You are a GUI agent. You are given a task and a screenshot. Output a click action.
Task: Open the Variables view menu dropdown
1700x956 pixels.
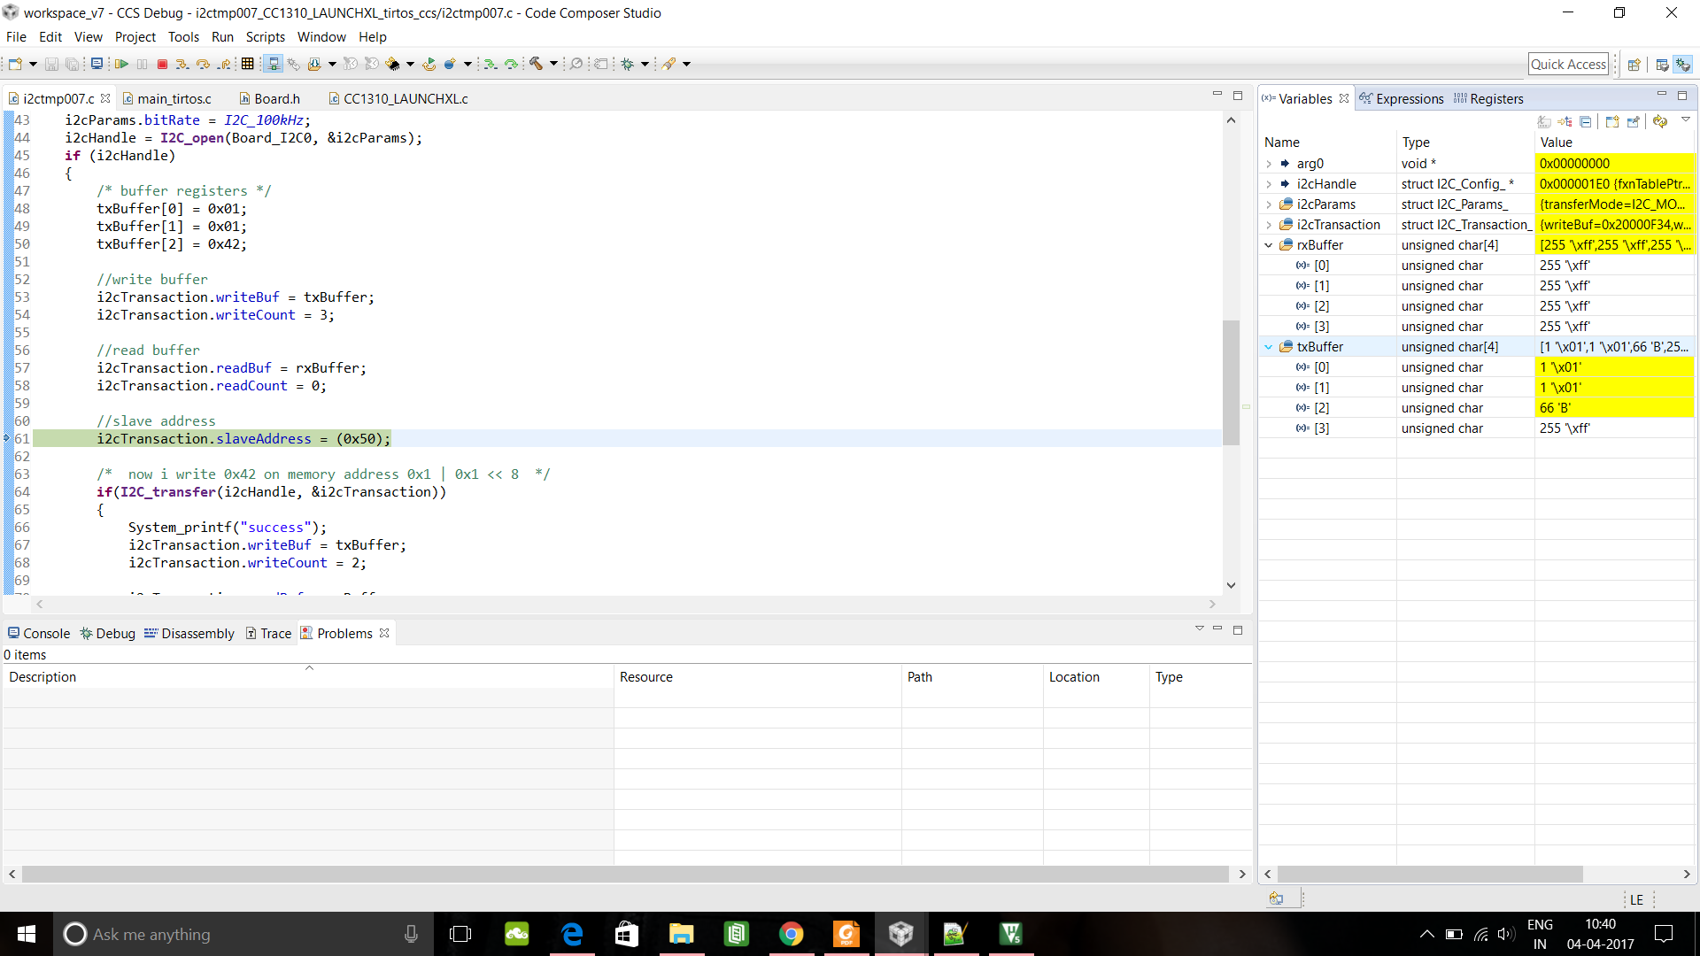pyautogui.click(x=1686, y=119)
